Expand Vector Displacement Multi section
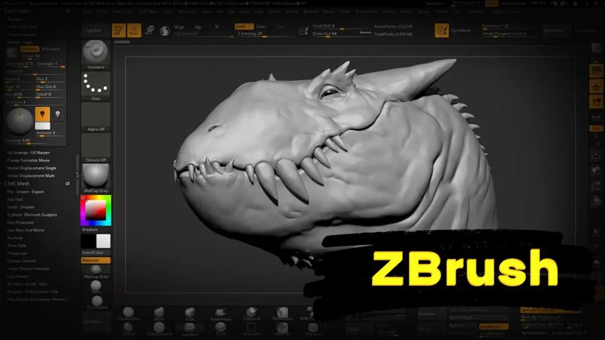The image size is (605, 340). tap(31, 176)
